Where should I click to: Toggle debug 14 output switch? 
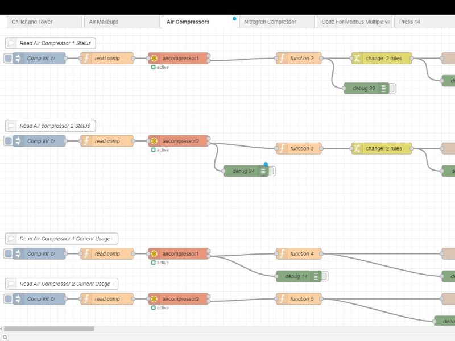tap(325, 276)
